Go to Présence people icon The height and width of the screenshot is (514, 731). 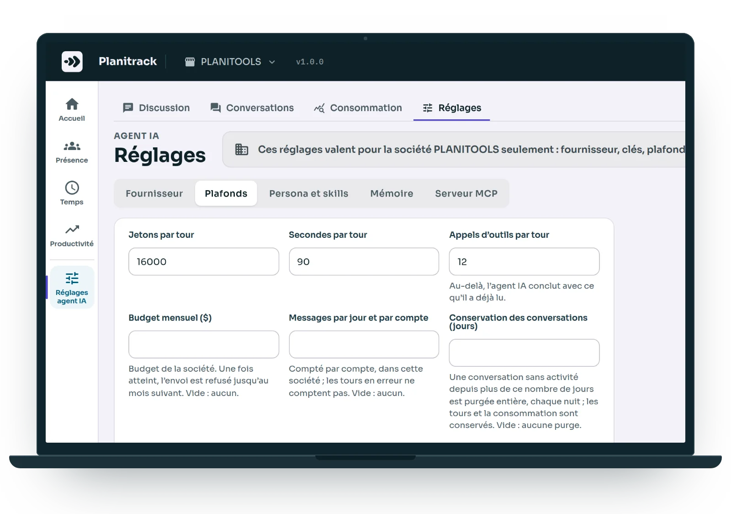(x=72, y=146)
